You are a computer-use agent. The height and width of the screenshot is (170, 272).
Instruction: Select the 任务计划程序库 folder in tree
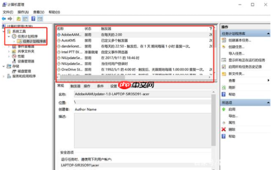(35, 41)
